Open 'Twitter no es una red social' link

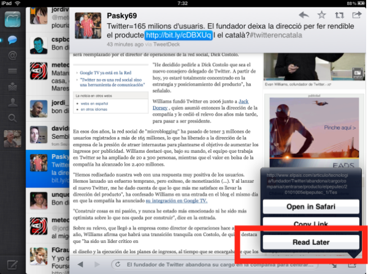pos(112,82)
